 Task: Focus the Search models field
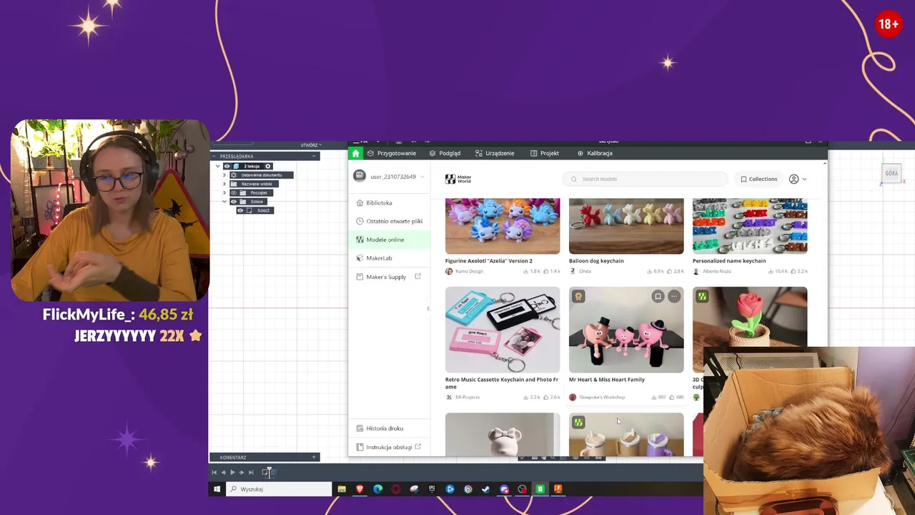pyautogui.click(x=645, y=179)
